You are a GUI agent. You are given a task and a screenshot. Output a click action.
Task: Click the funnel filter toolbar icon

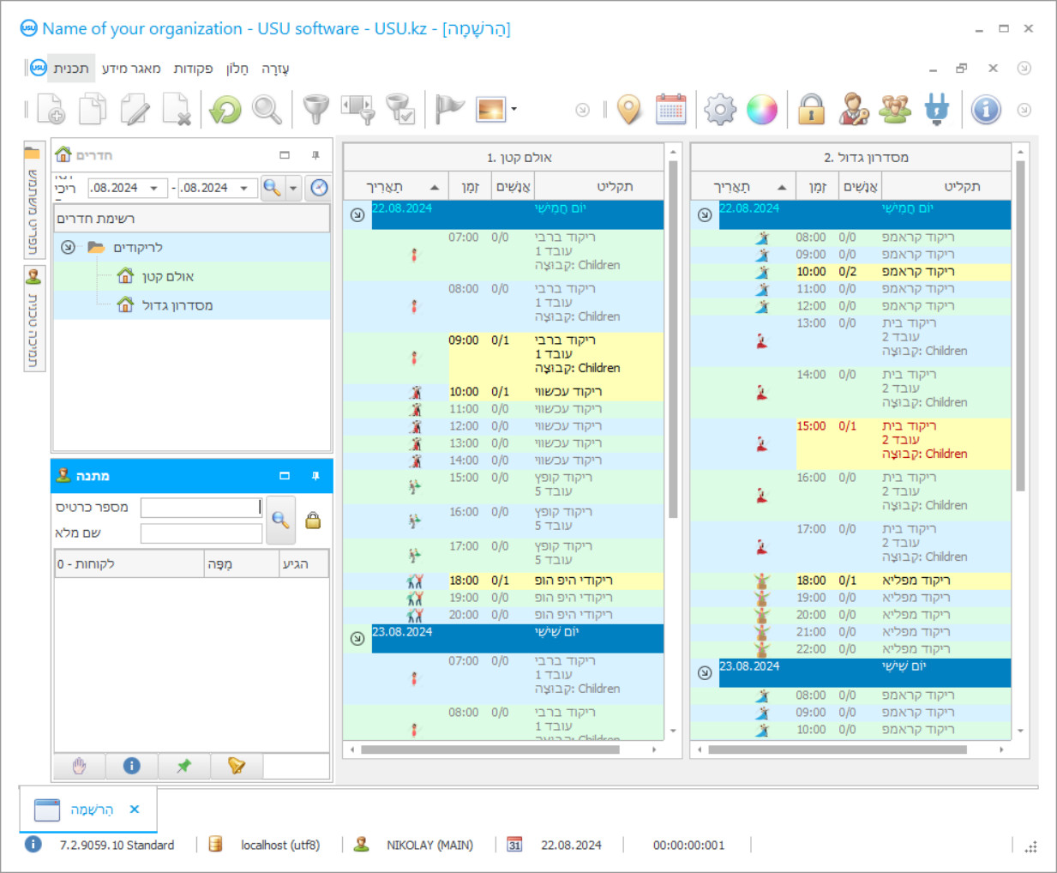coord(315,110)
